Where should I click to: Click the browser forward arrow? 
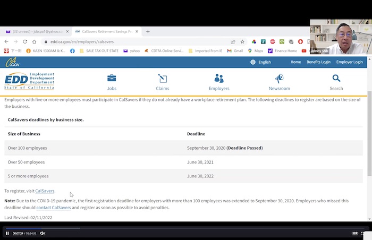point(15,42)
